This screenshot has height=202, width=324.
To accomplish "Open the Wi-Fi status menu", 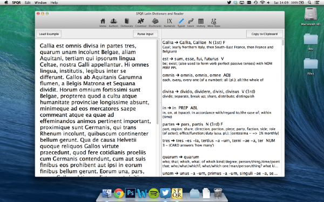I will coord(262,3).
